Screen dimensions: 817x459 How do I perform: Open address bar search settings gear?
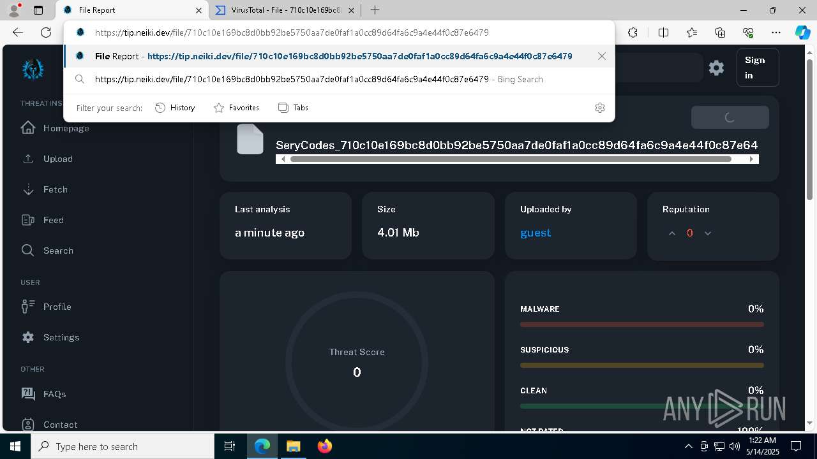[599, 108]
